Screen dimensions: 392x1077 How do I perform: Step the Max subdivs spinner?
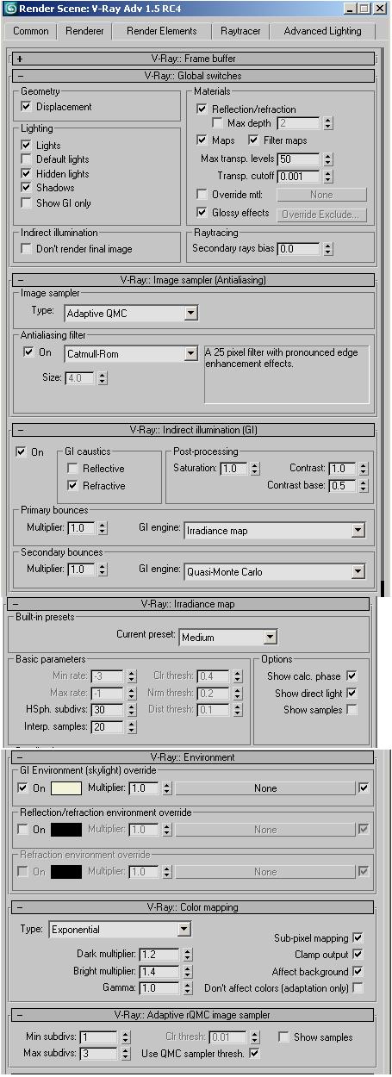[126, 1054]
